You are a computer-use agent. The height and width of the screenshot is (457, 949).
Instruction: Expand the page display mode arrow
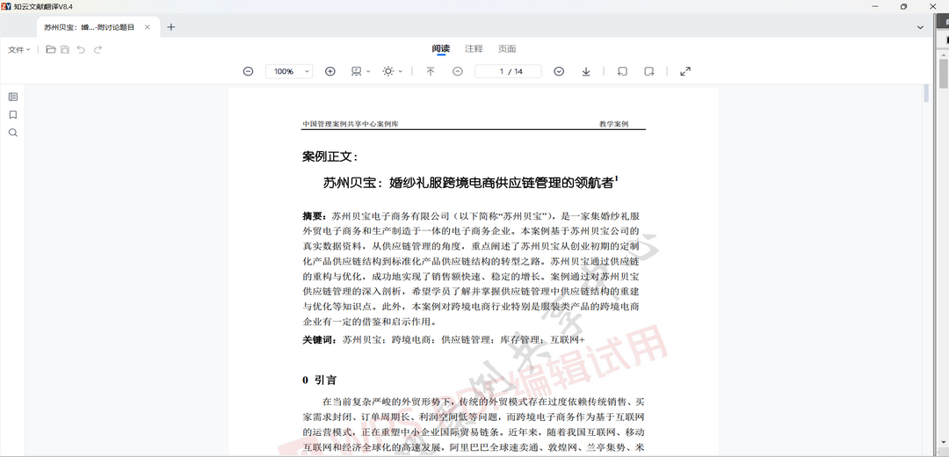pos(368,71)
